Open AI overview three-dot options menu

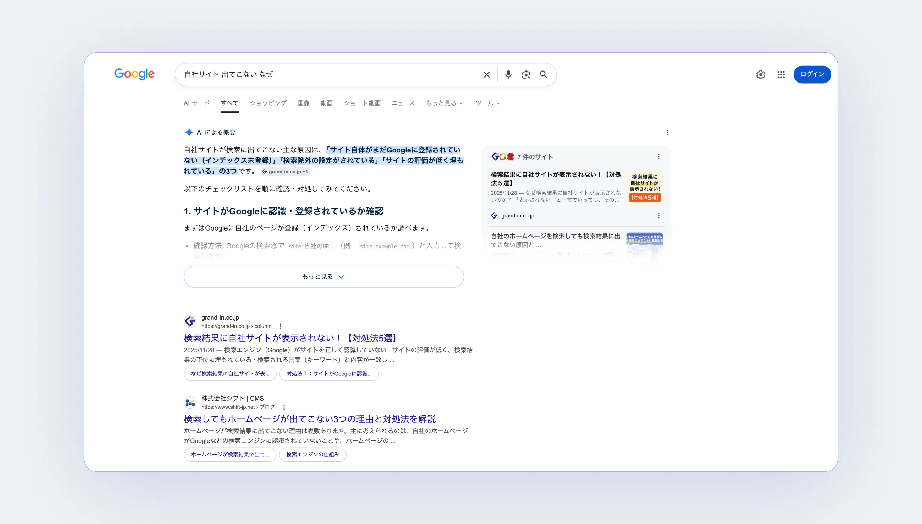coord(667,133)
